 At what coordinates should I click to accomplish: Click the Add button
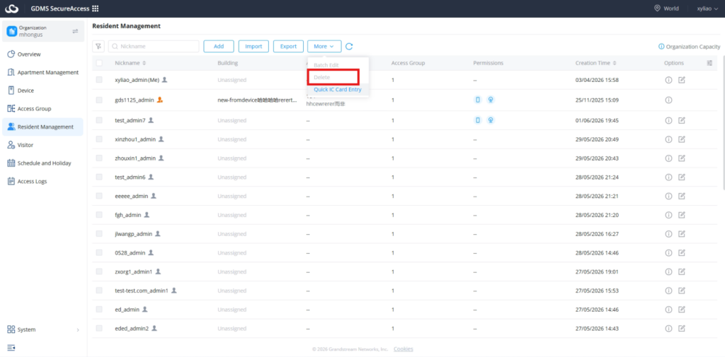click(219, 46)
